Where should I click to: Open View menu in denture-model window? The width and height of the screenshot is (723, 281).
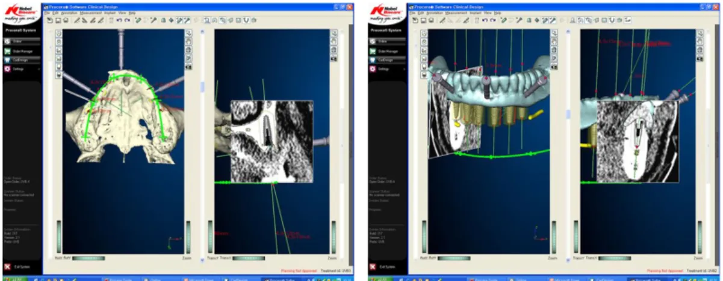[488, 13]
